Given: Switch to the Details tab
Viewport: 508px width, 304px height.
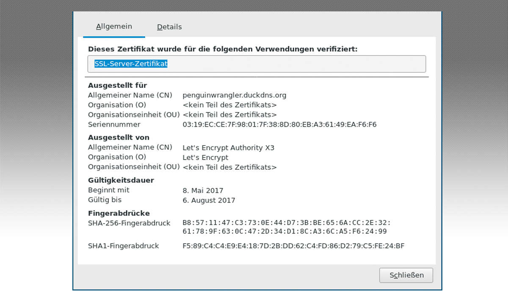Looking at the screenshot, I should pos(169,27).
